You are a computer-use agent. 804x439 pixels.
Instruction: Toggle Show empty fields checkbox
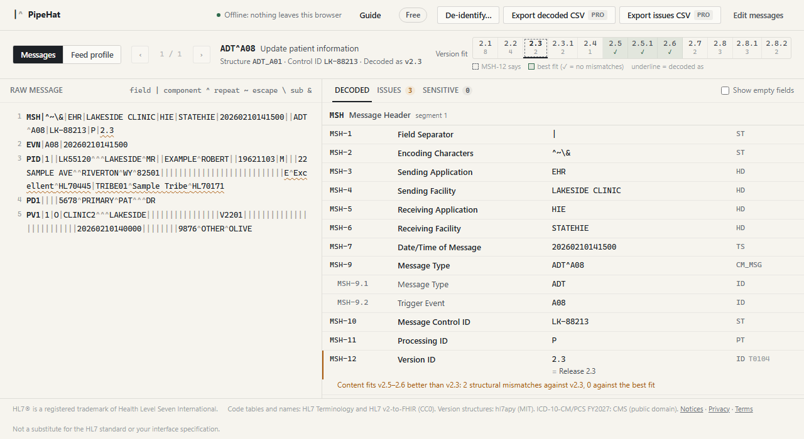point(725,90)
